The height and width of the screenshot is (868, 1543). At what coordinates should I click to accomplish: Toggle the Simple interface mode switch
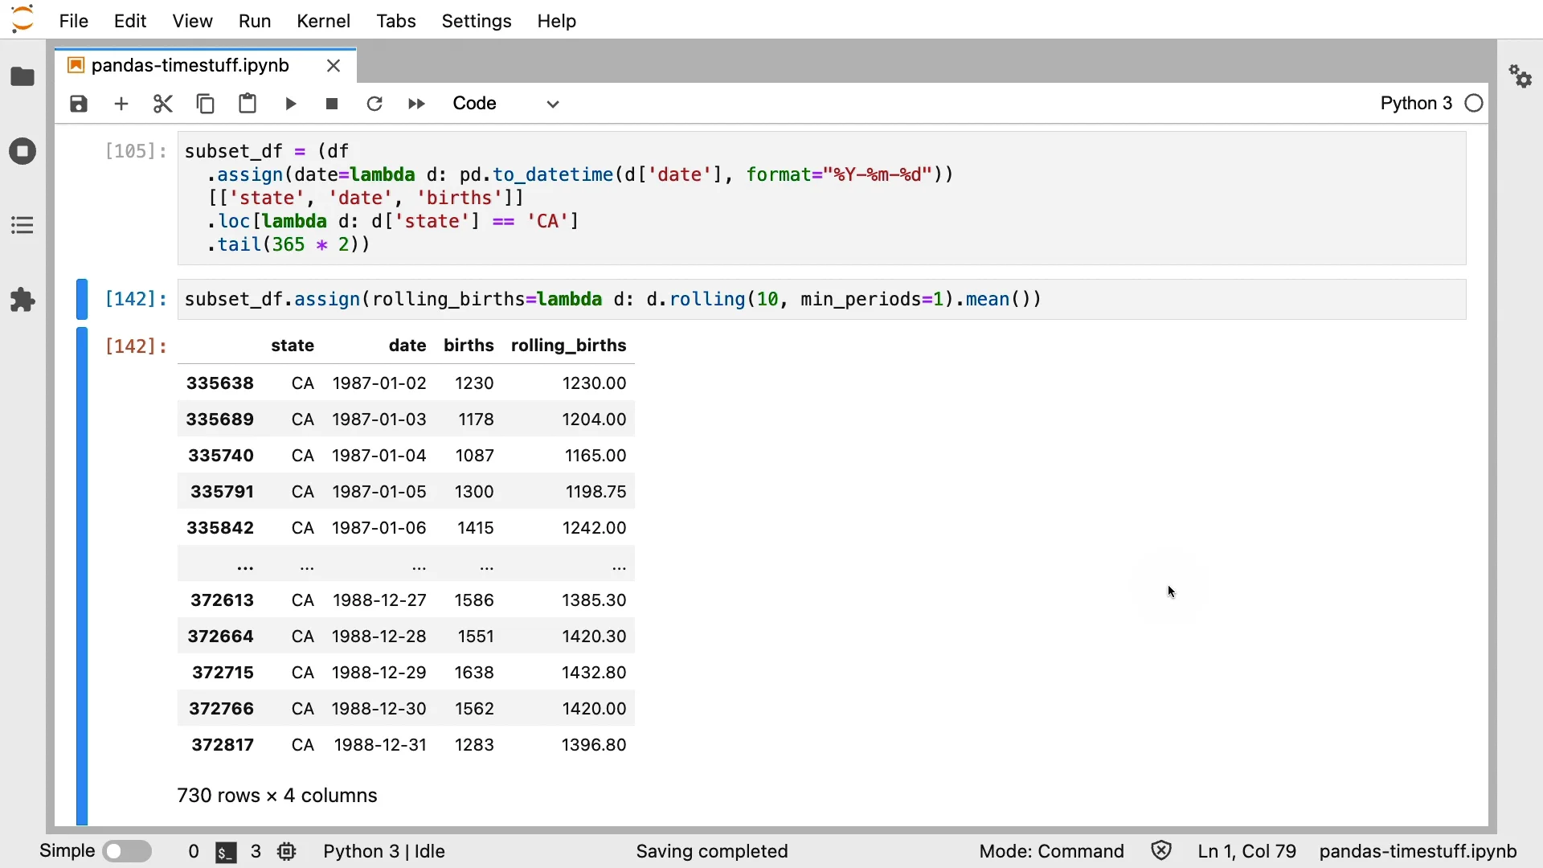[127, 851]
